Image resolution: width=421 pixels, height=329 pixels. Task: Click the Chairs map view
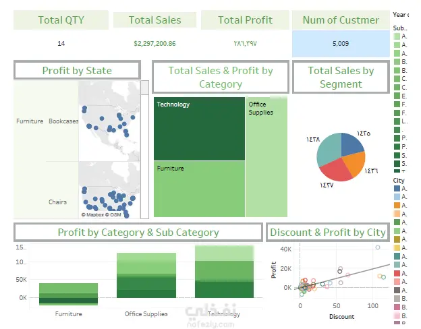(109, 189)
